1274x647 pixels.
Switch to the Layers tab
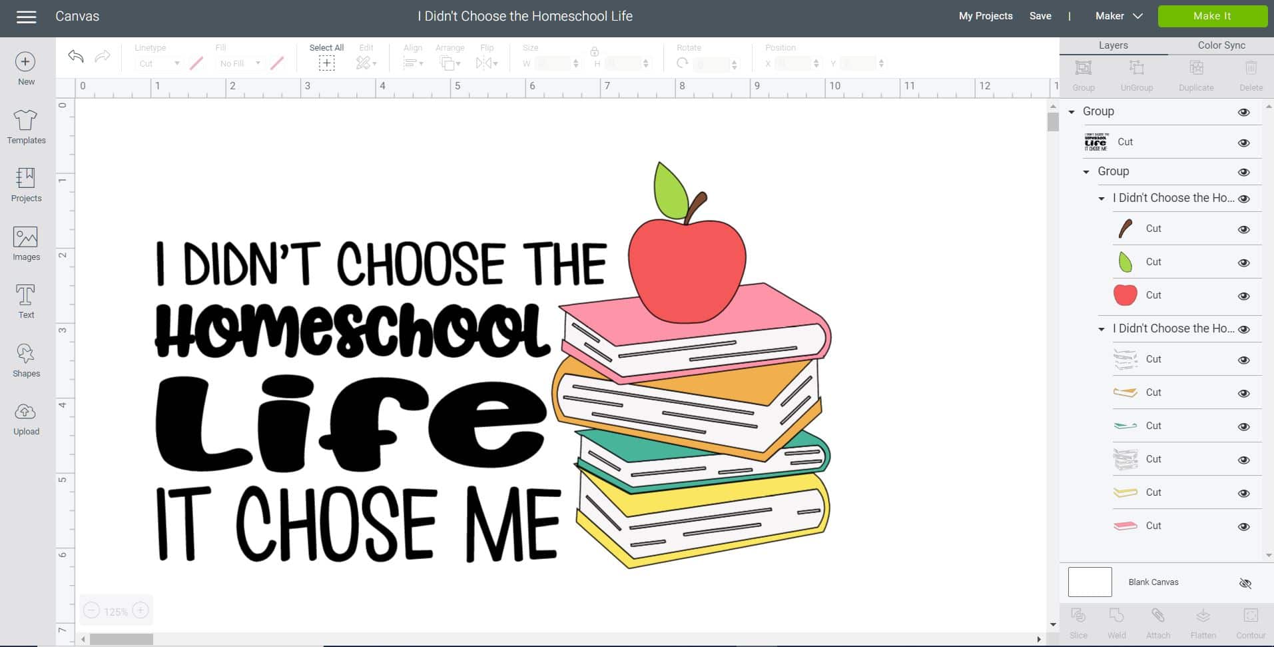(x=1113, y=45)
